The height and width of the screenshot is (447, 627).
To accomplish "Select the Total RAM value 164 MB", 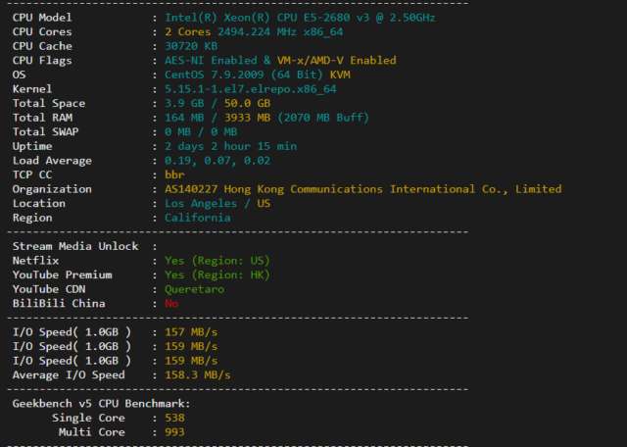I will point(183,118).
